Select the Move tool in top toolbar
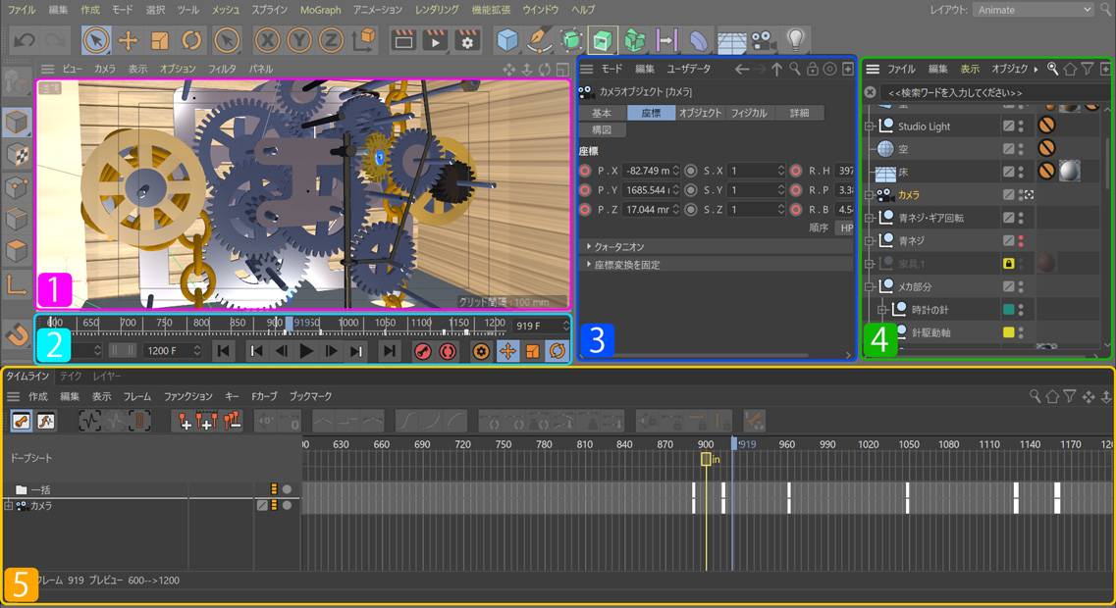Viewport: 1116px width, 608px height. click(128, 40)
